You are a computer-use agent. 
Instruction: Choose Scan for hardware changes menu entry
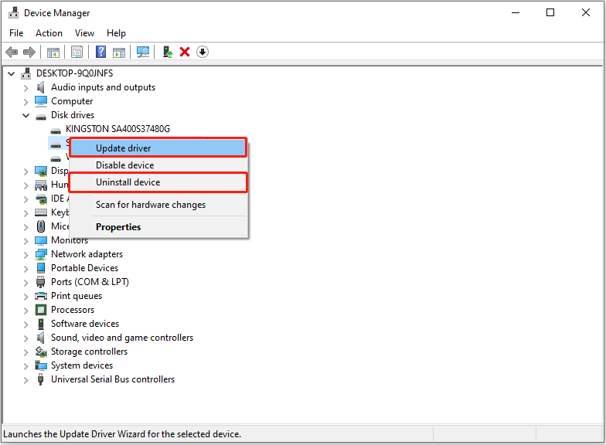158,204
